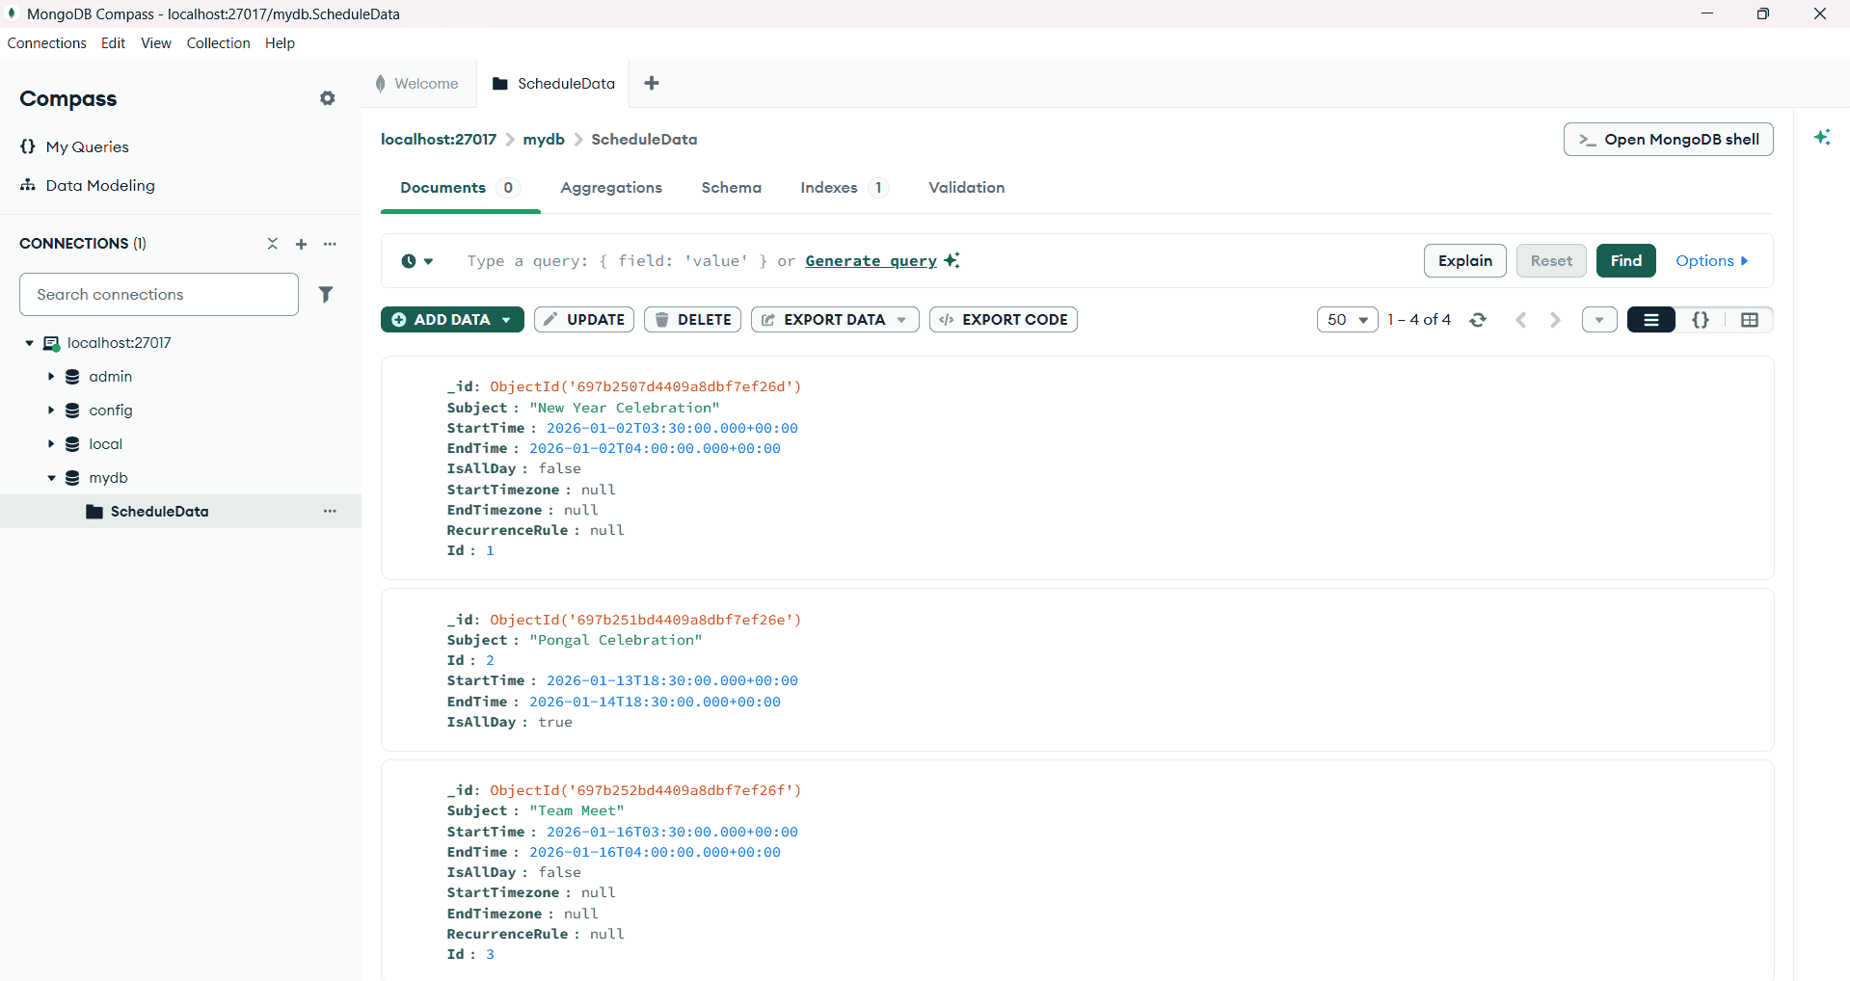Click the admin database icon

(x=72, y=377)
